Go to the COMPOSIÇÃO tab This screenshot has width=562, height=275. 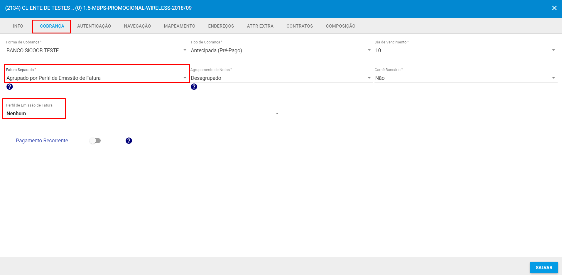tap(340, 26)
